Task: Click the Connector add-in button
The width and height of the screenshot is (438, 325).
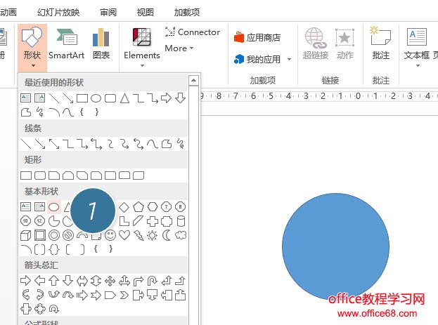Action: (193, 32)
